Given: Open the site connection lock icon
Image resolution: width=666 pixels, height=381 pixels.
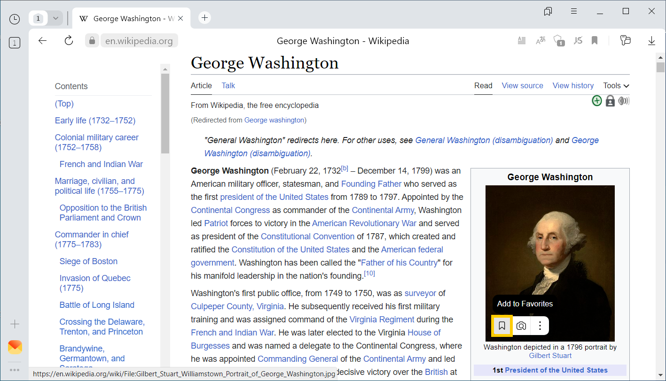Looking at the screenshot, I should (92, 41).
